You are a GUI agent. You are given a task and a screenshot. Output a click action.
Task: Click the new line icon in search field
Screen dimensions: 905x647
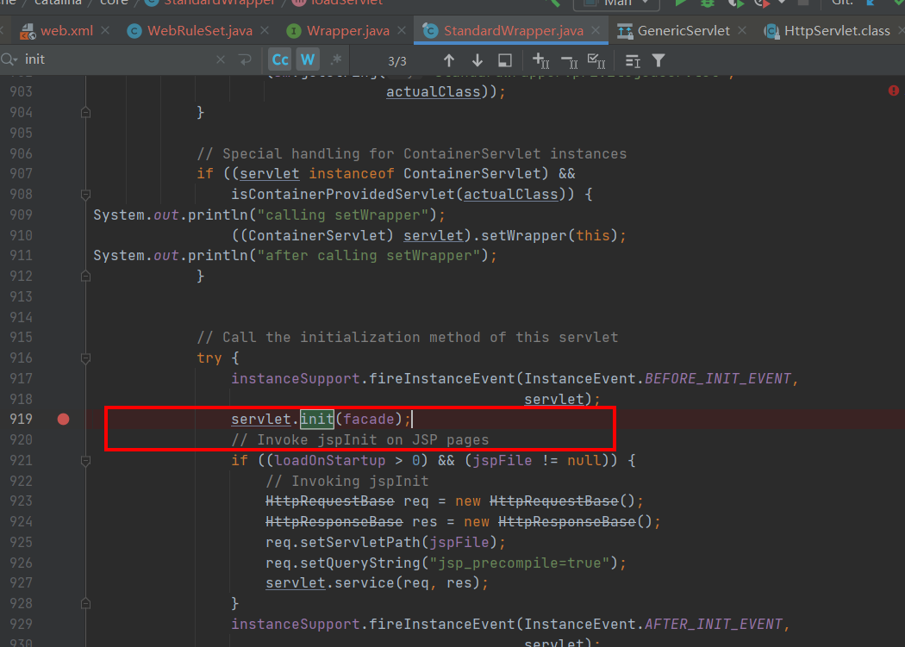(x=246, y=59)
